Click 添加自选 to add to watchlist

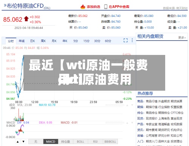coord(93,7)
